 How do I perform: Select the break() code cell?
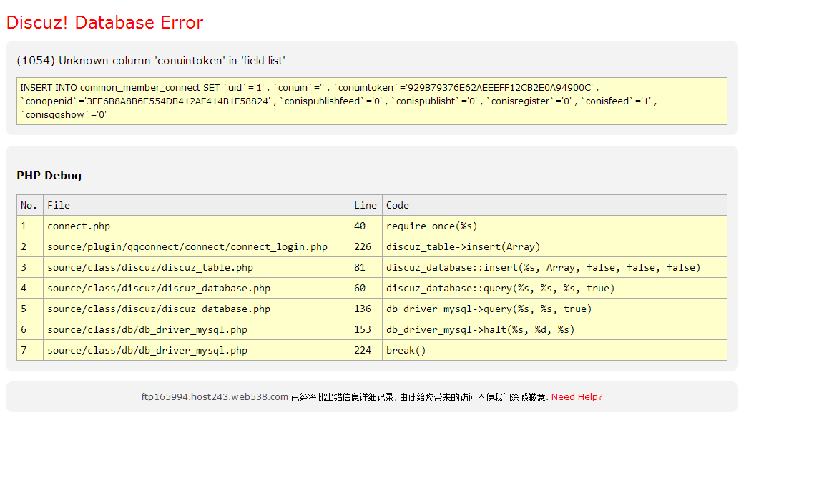click(x=554, y=350)
